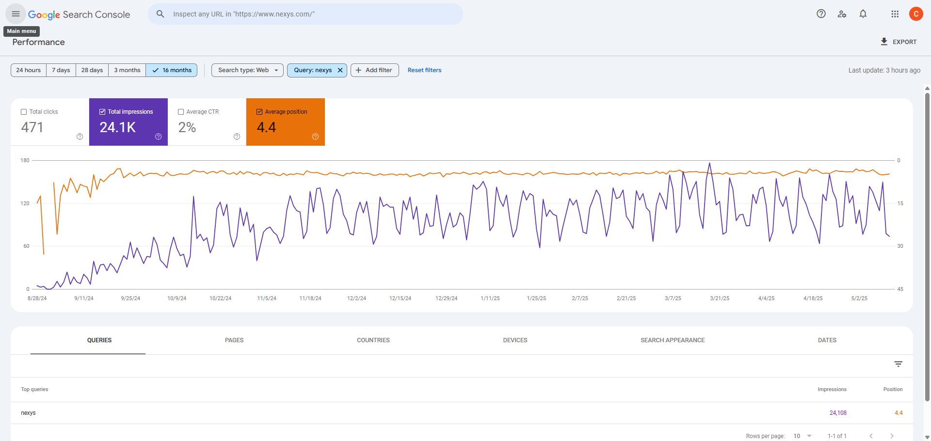
Task: Enable the Total clicks checkbox
Action: pyautogui.click(x=24, y=111)
